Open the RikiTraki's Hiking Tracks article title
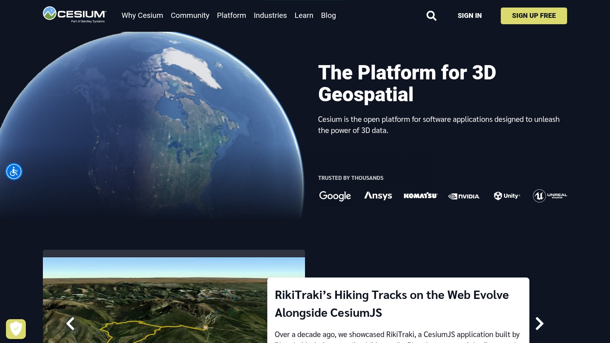The height and width of the screenshot is (343, 610). 392,304
